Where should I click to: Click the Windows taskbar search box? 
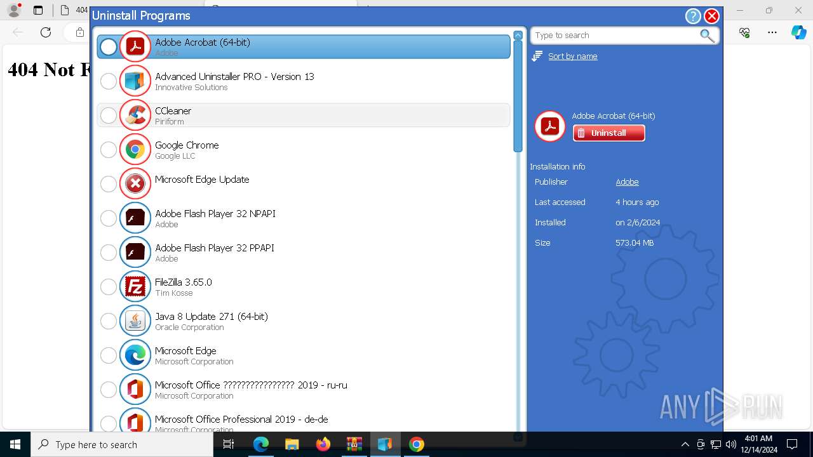122,444
